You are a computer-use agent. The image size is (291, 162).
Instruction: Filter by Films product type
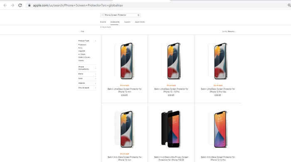click(x=80, y=48)
